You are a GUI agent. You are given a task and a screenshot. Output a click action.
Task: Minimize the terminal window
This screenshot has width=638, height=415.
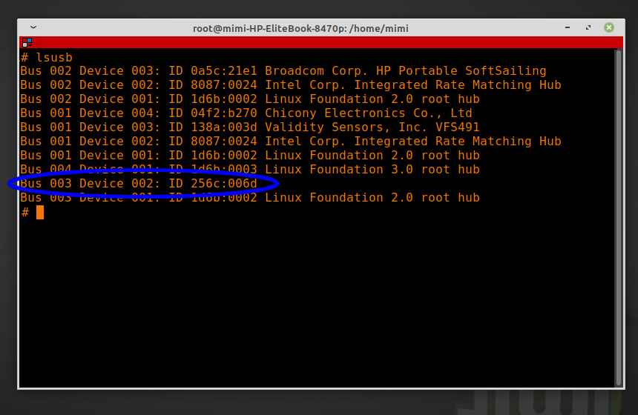click(568, 27)
